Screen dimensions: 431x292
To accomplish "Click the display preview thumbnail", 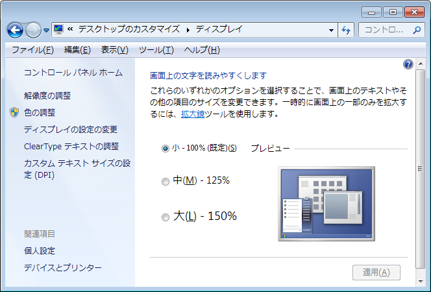I will [326, 204].
